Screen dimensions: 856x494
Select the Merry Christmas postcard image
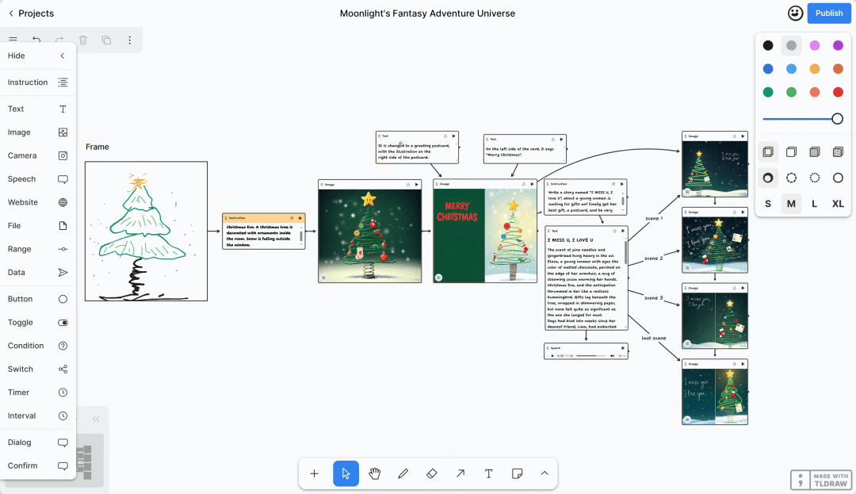coord(485,236)
